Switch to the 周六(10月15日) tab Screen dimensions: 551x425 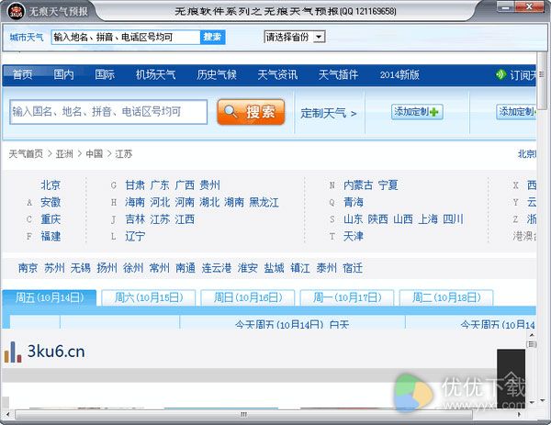(x=148, y=297)
